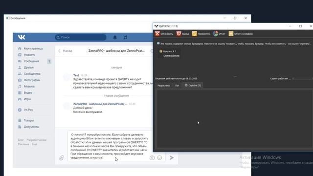Attach a file with paperclip icon

(x=62, y=158)
